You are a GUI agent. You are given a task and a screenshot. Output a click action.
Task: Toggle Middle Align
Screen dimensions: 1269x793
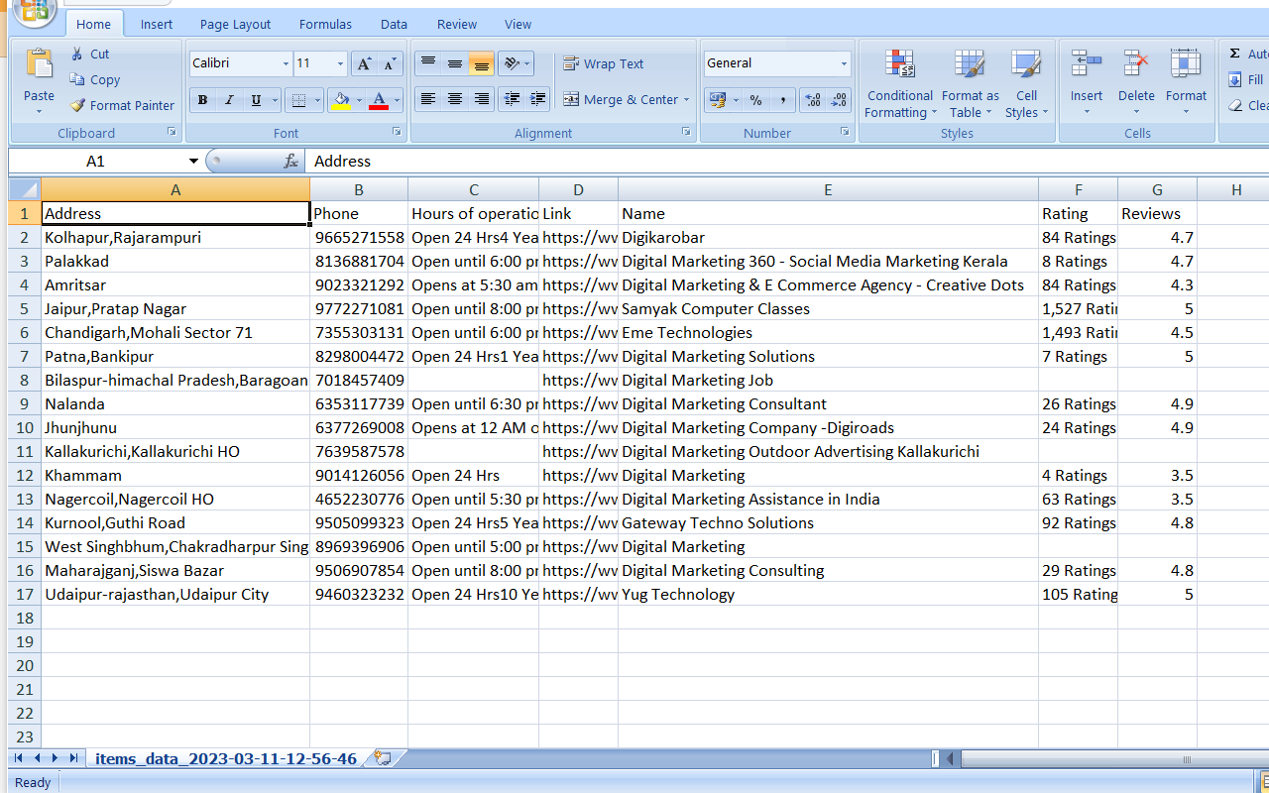(x=455, y=63)
